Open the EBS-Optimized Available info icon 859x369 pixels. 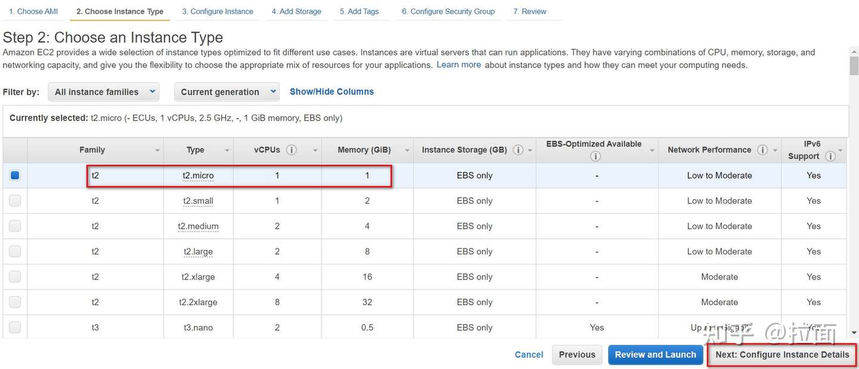click(595, 156)
